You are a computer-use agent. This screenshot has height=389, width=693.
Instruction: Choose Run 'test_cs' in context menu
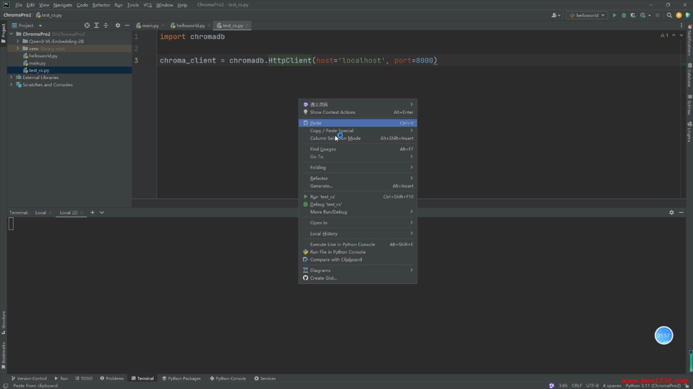(323, 197)
